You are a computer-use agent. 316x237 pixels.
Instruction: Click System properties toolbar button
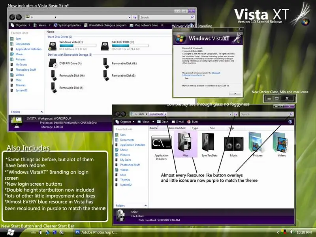coord(67,25)
